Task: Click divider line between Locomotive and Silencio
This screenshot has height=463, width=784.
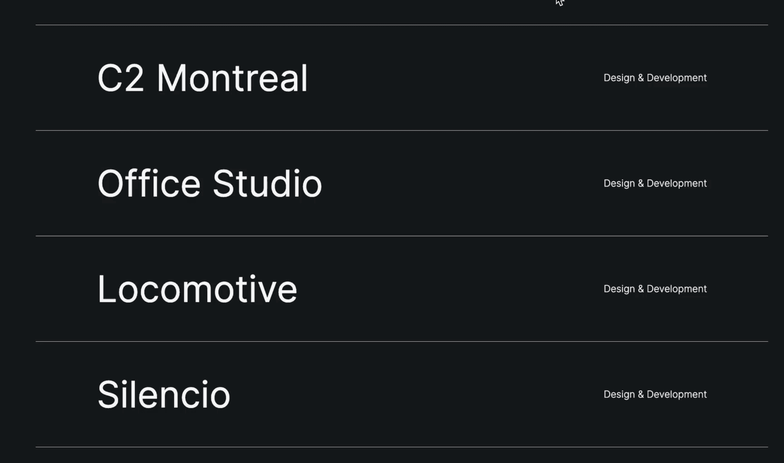Action: click(x=402, y=342)
